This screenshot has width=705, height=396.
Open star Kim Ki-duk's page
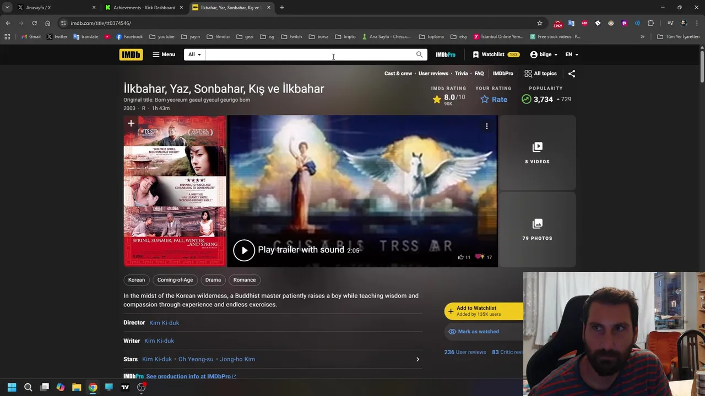pos(157,359)
